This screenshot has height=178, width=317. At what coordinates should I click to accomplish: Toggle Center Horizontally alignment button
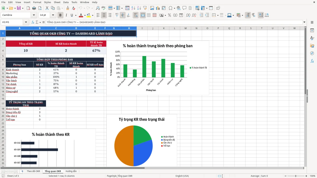tap(104, 15)
